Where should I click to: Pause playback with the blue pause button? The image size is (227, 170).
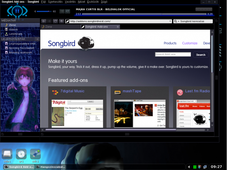17,11
